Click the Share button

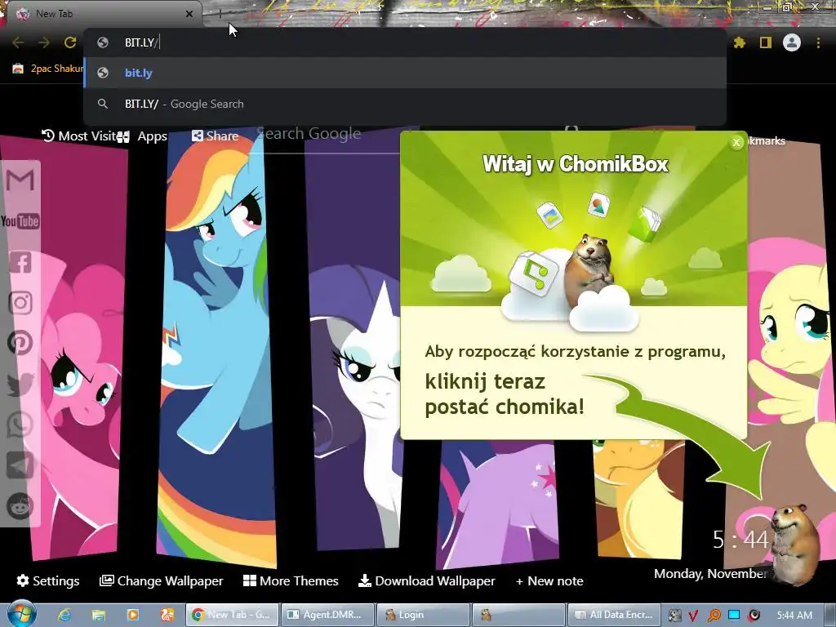215,136
